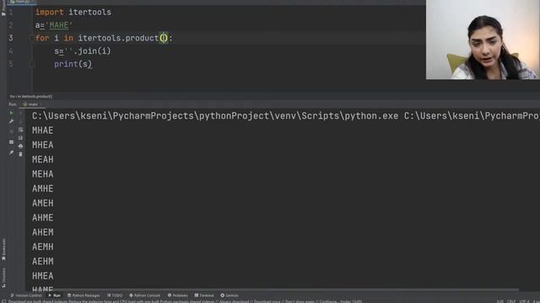Click the breadcrumb 'for i in itertools.product()'
Viewport: 540px width, 303px height.
pyautogui.click(x=31, y=97)
